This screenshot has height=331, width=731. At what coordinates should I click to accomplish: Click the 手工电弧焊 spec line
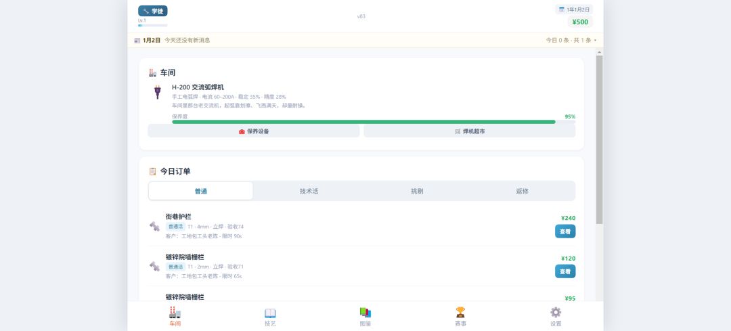(229, 97)
